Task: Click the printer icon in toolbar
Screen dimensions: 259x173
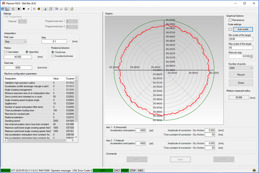Action: 45,9
